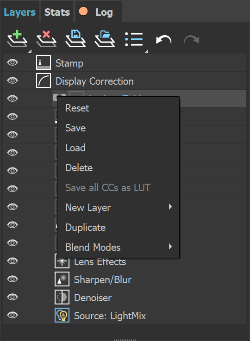Hide the Lens Effects layer
250x341 pixels.
[x=12, y=261]
